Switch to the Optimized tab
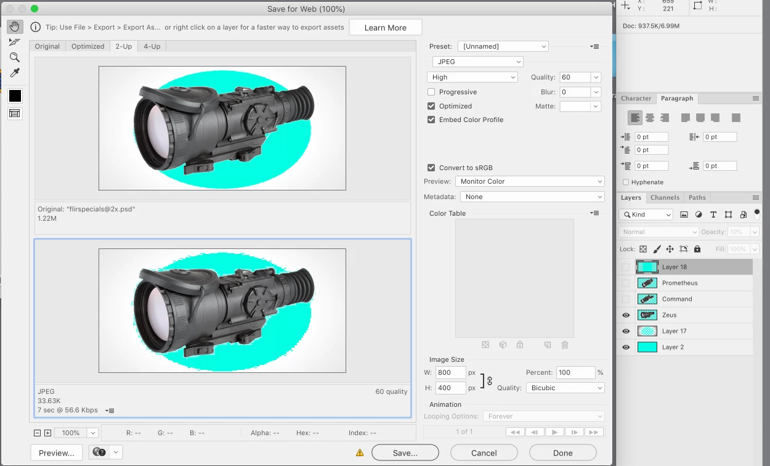The width and height of the screenshot is (770, 466). [x=87, y=46]
